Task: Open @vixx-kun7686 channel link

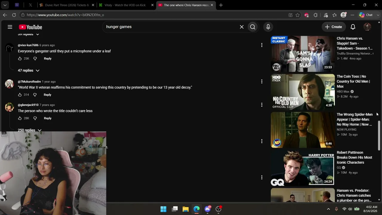Action: pyautogui.click(x=28, y=45)
